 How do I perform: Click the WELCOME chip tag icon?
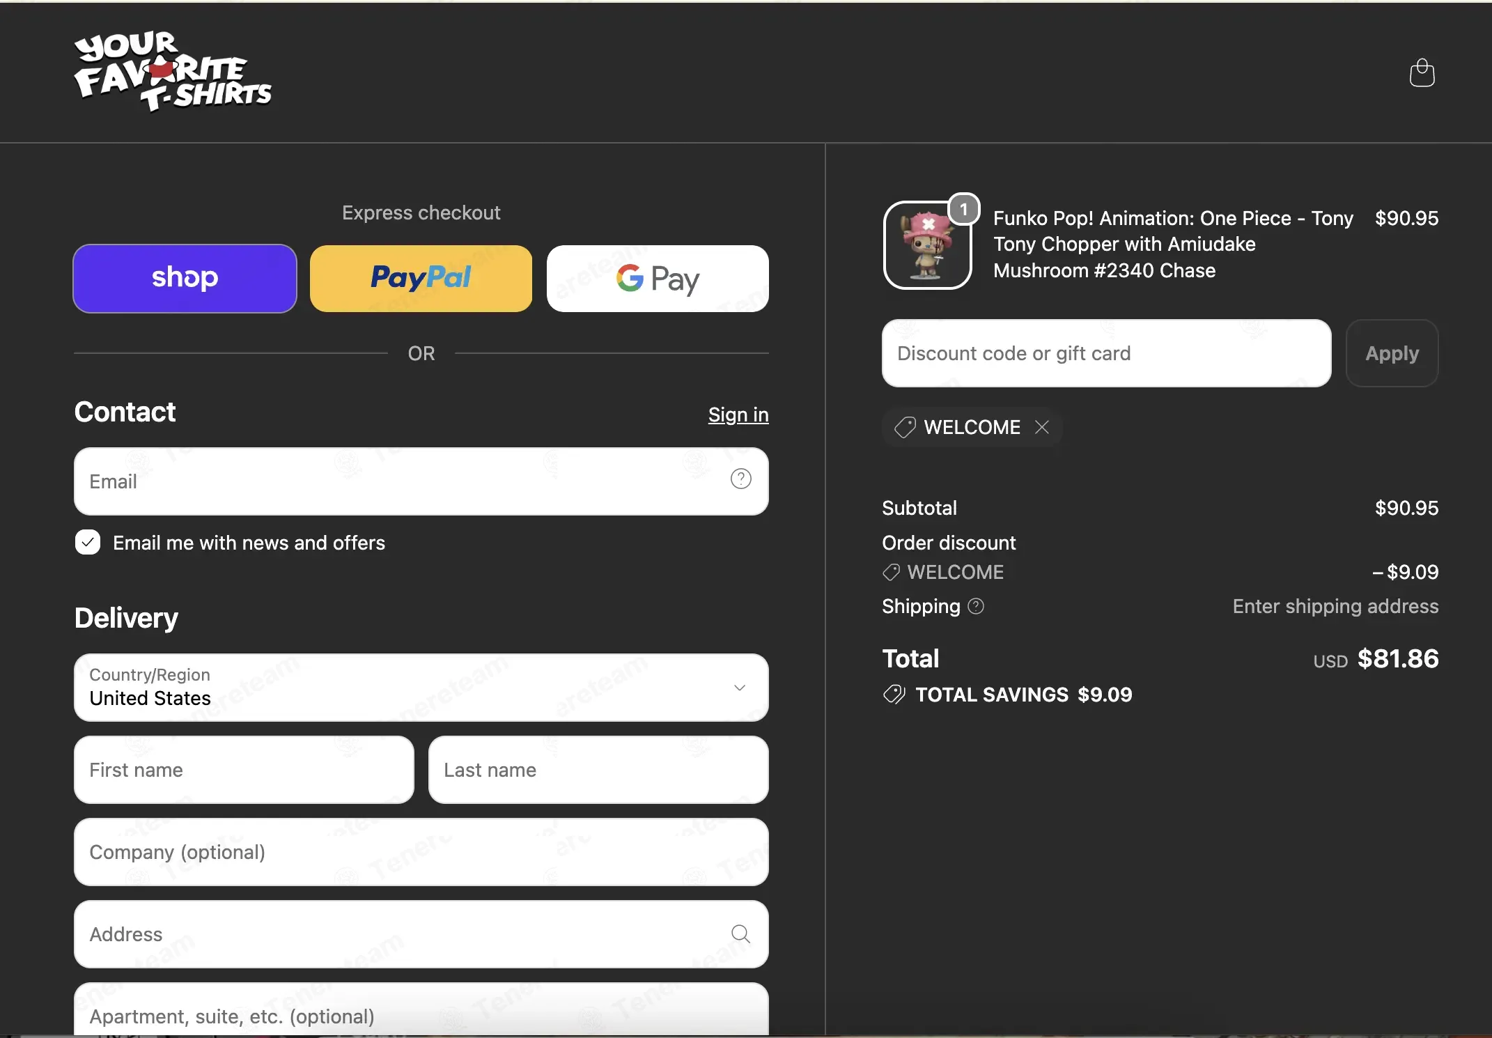[905, 427]
